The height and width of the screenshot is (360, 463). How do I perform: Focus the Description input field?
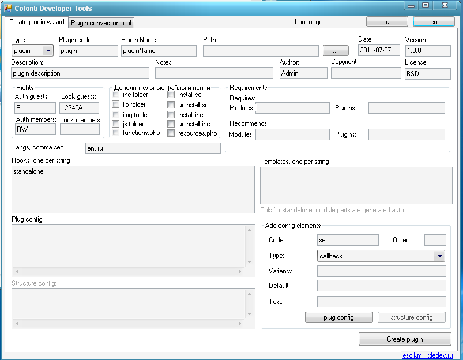pyautogui.click(x=80, y=73)
